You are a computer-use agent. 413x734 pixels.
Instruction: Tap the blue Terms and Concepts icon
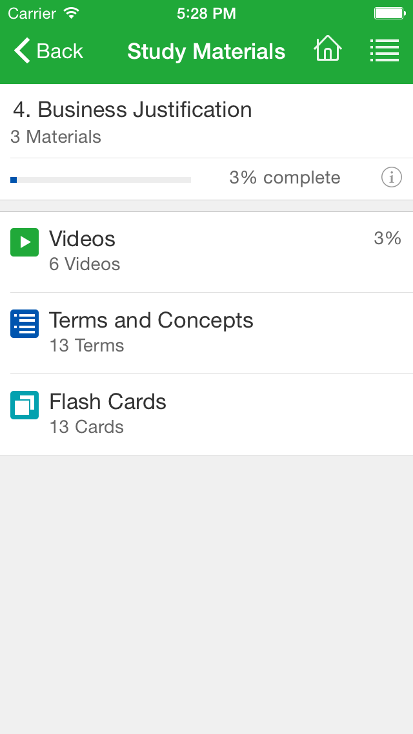(25, 324)
